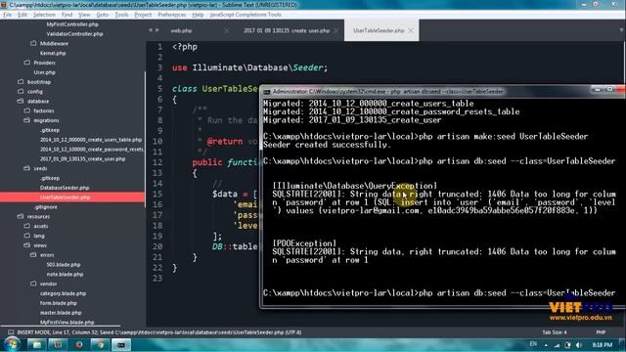Viewport: 626px width, 352px height.
Task: Open the tab list dropdown arrow
Action: (621, 30)
